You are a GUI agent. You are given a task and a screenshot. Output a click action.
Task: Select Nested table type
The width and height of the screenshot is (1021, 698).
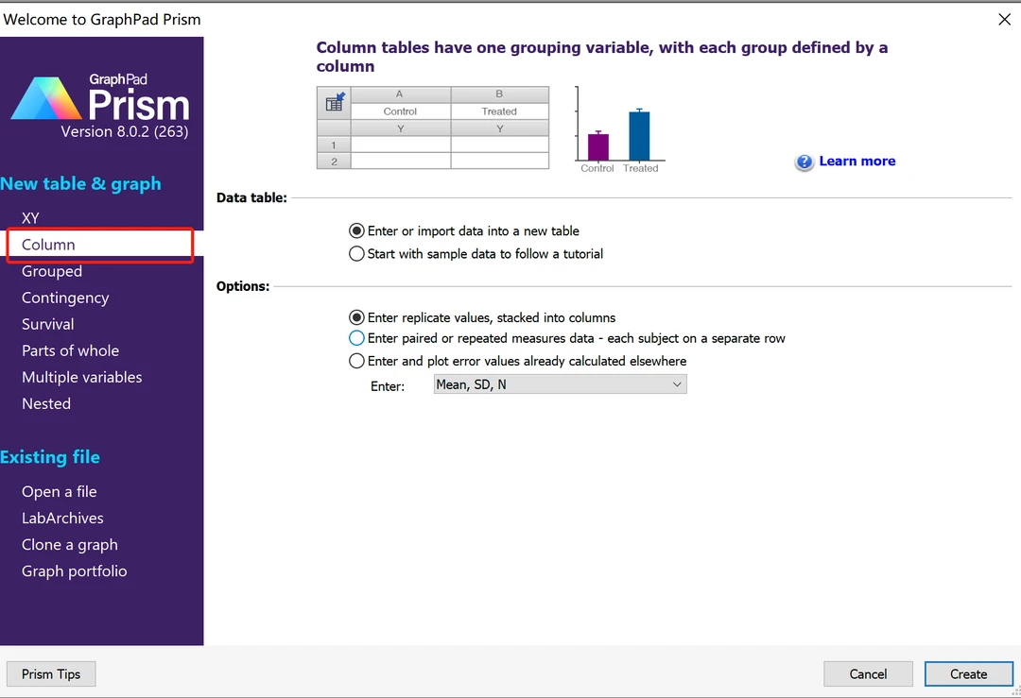(x=46, y=404)
